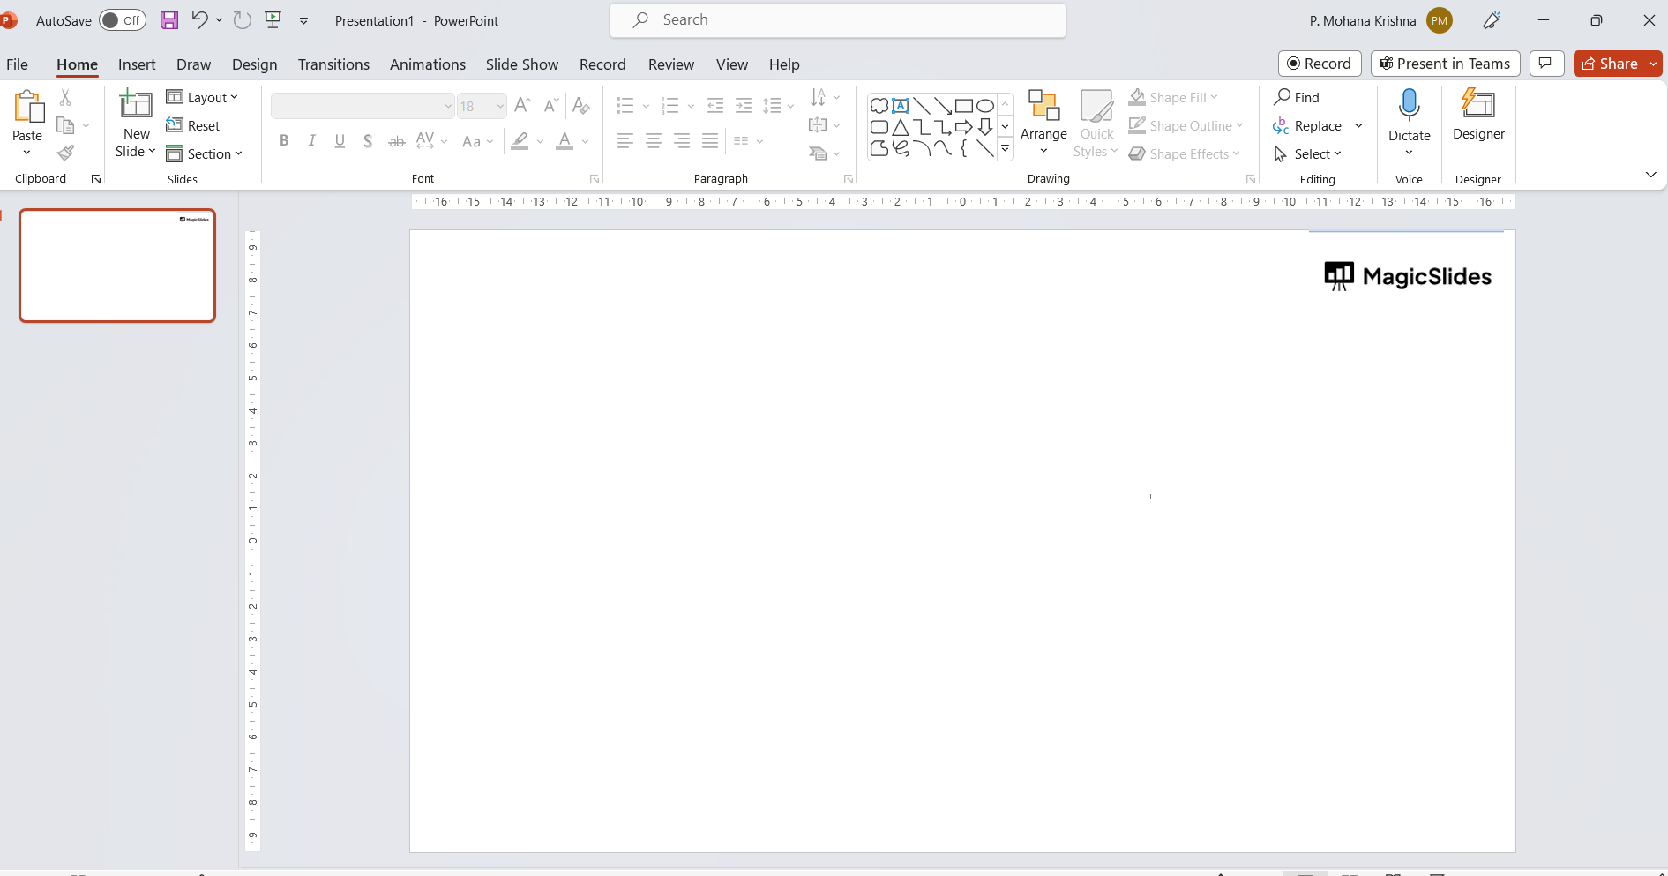
Task: Open the Insert ribbon tab
Action: 137,64
